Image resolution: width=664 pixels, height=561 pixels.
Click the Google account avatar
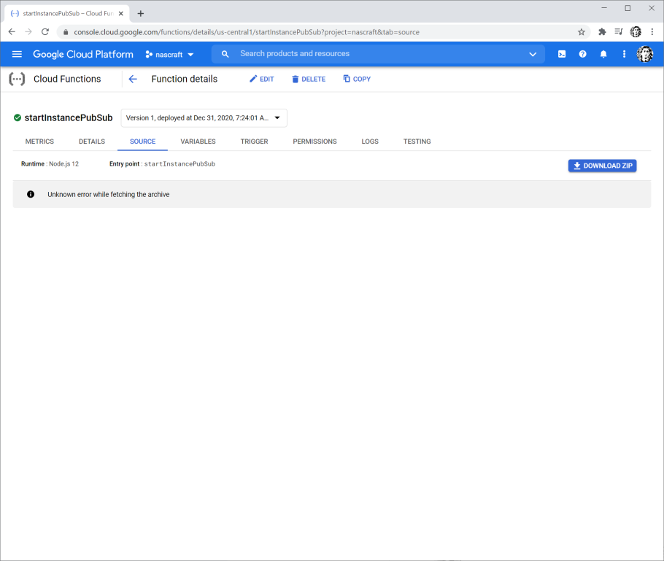click(644, 54)
